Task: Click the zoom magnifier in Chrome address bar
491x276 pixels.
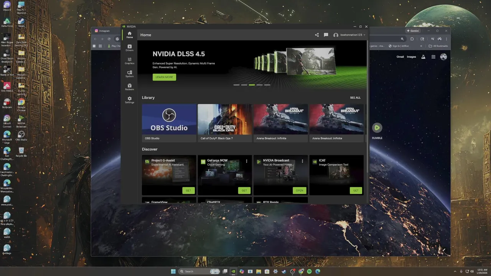Action: 402,39
